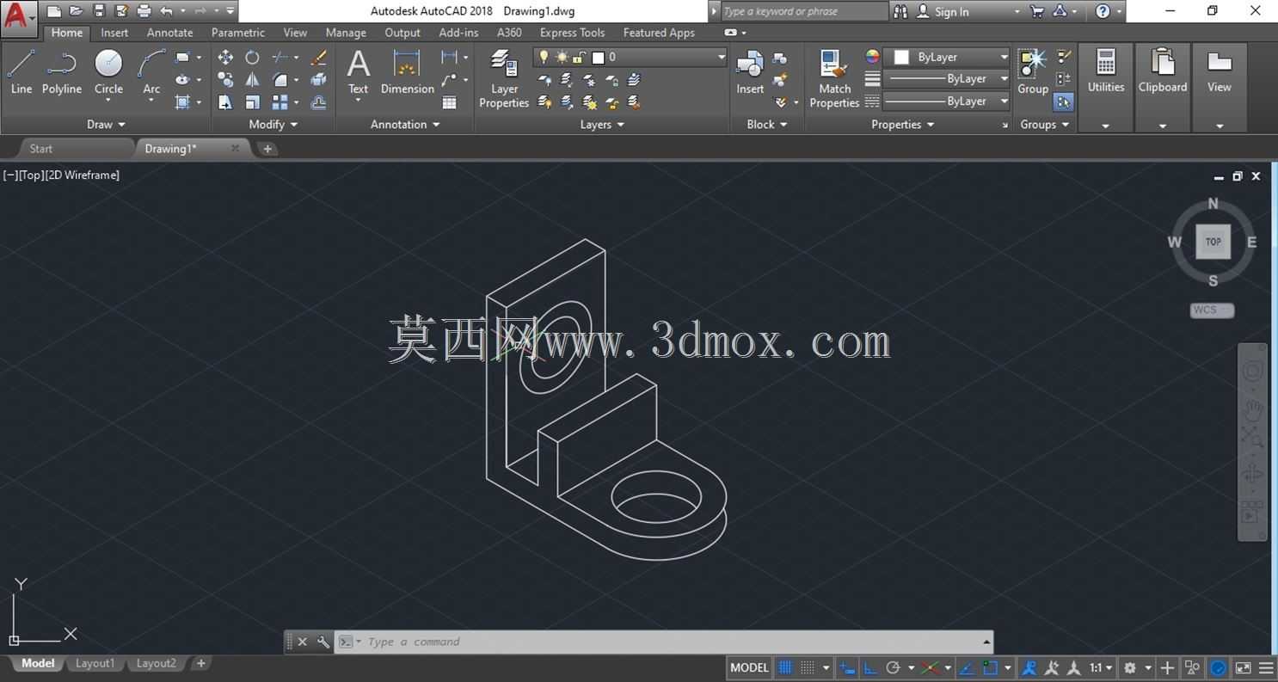This screenshot has height=682, width=1278.
Task: Toggle snap mode dotted-grid in status bar
Action: coord(808,667)
